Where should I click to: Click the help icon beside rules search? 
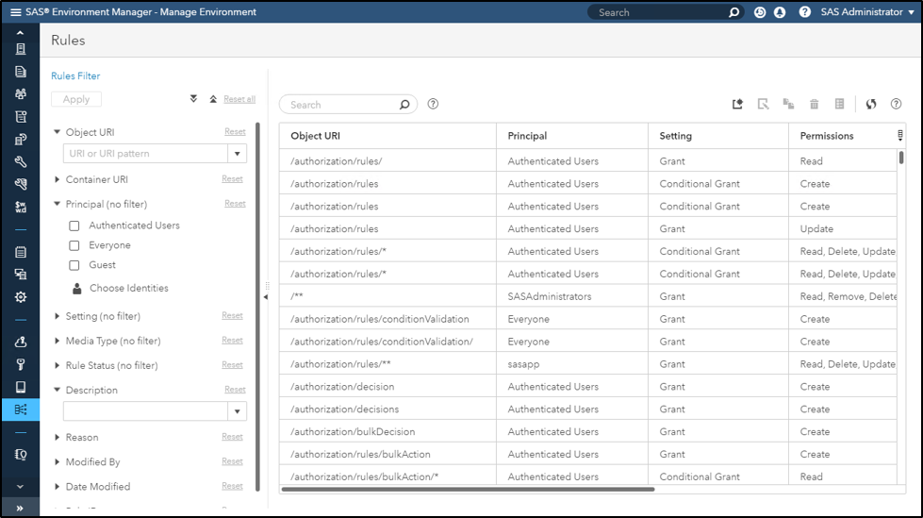tap(433, 104)
